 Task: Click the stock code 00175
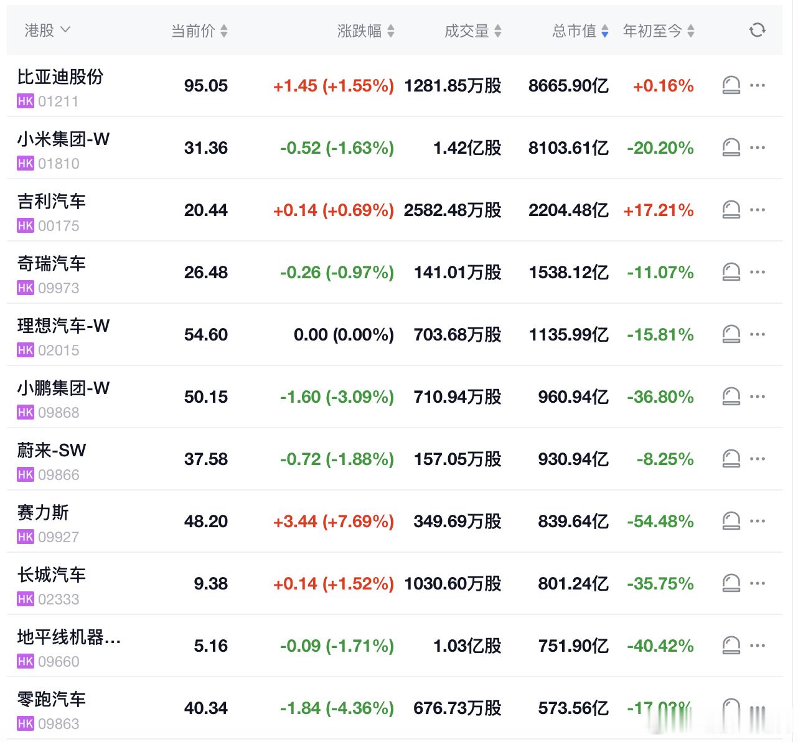pos(59,226)
